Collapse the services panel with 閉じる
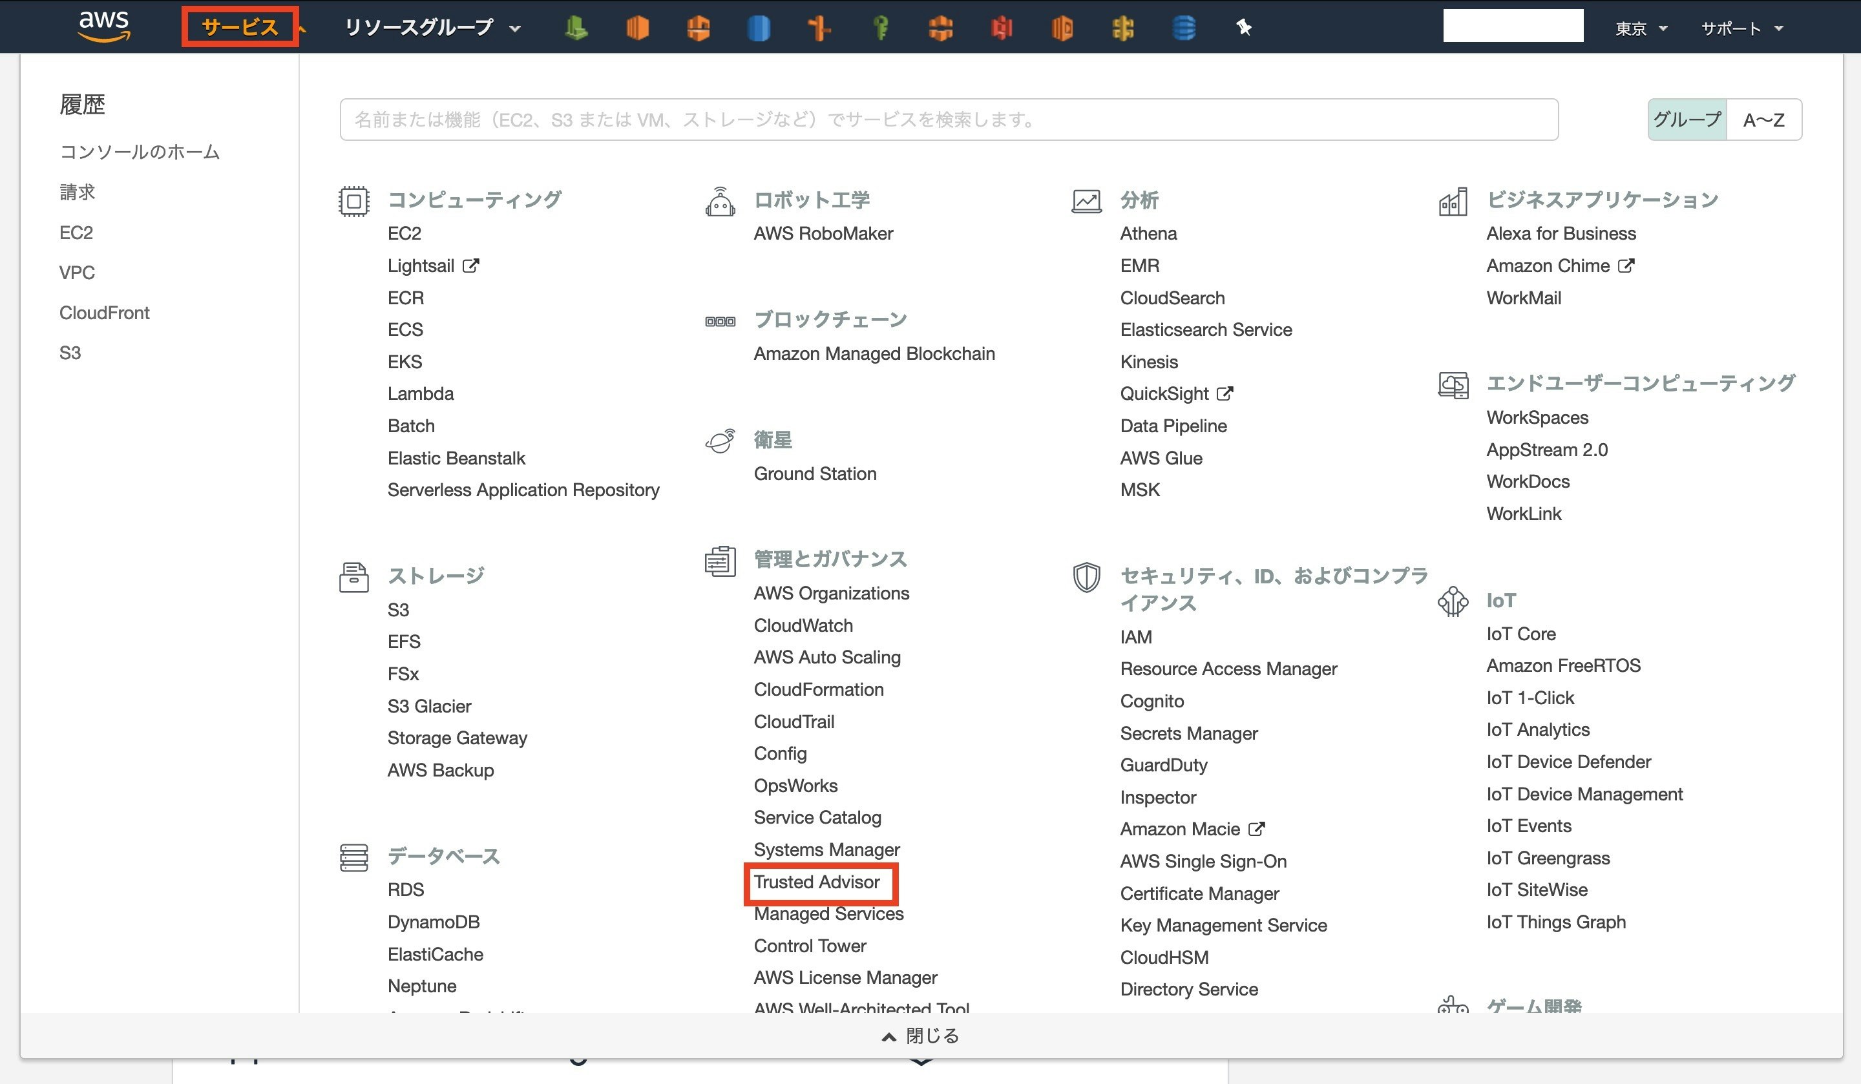1861x1084 pixels. point(921,1036)
